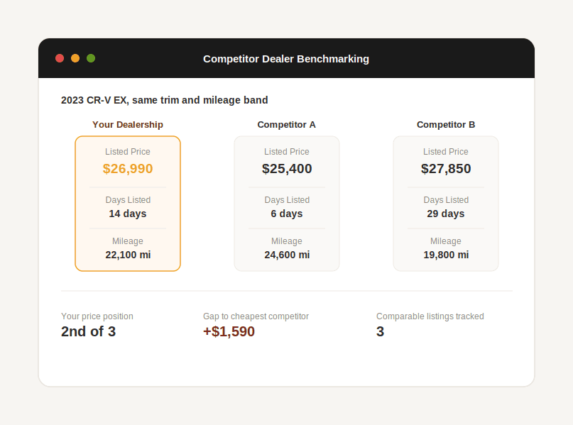Select the 2023 CR-V EX subtitle text

165,100
